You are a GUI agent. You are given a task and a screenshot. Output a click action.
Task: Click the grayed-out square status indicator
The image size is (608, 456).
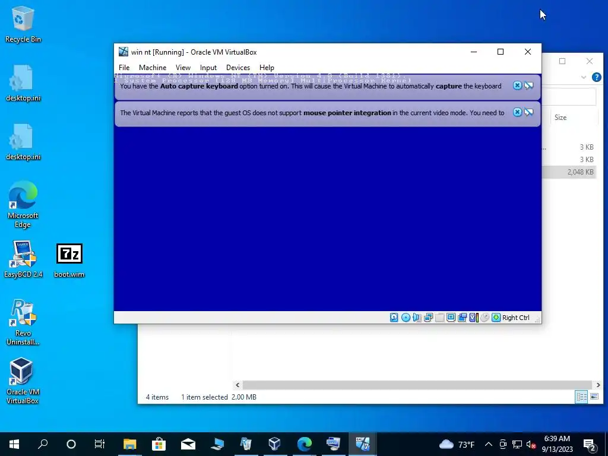439,318
